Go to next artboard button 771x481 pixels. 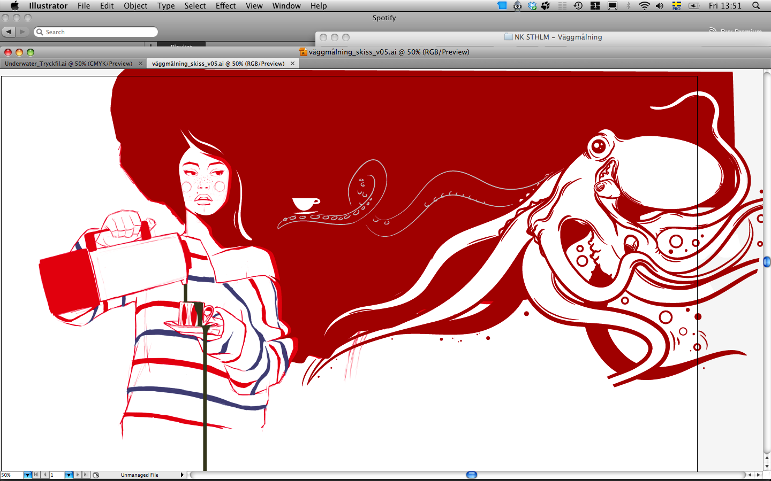[x=78, y=475]
